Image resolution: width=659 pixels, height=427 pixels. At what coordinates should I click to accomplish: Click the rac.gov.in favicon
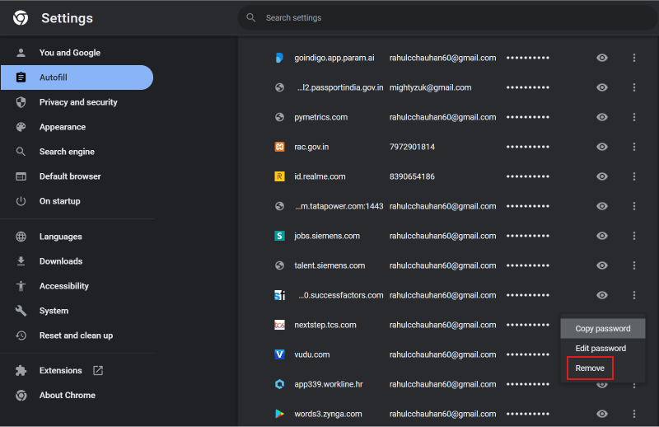pyautogui.click(x=279, y=147)
